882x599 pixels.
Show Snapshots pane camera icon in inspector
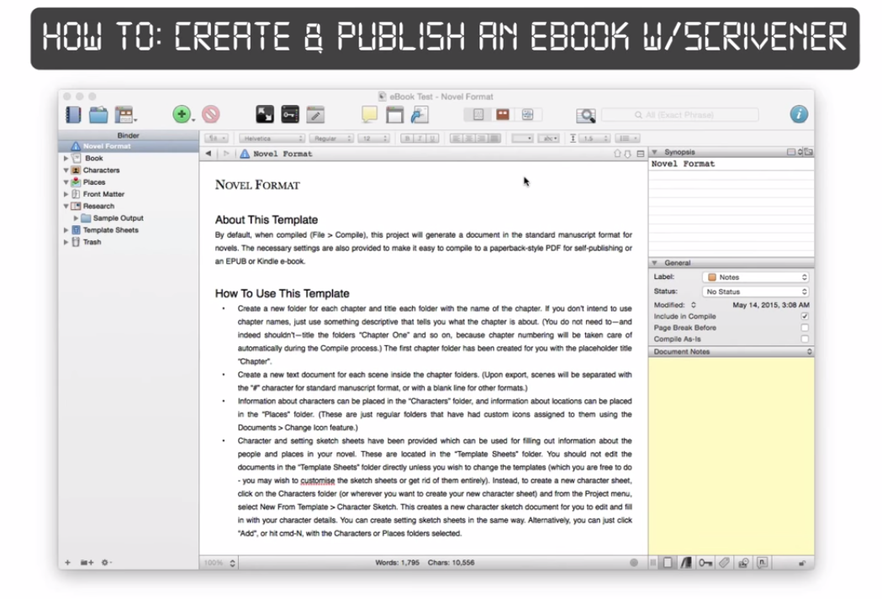(743, 563)
